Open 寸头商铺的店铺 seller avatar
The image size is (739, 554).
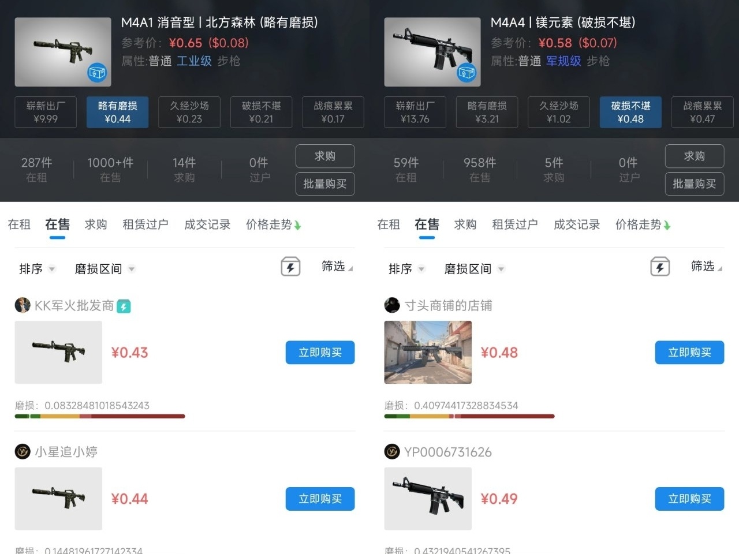point(392,305)
